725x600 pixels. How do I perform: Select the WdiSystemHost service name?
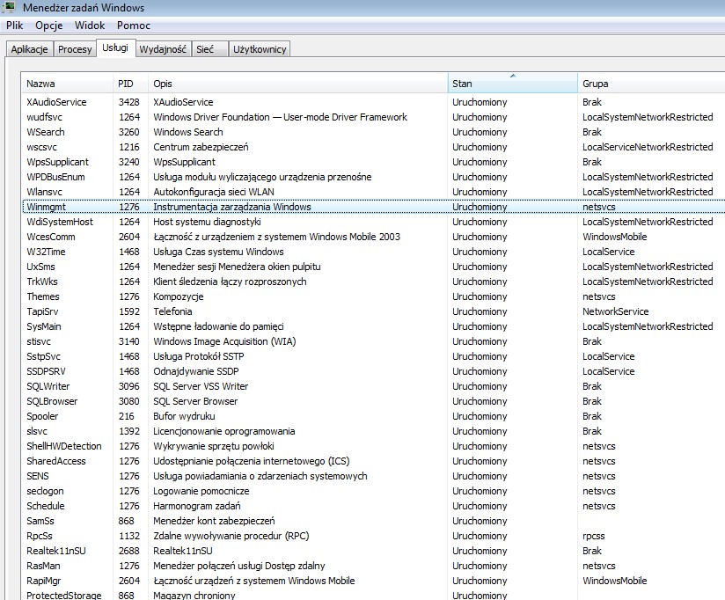coord(60,222)
